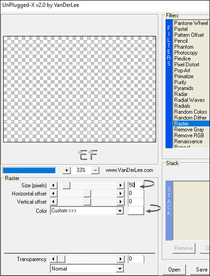Screen dimensions: 210x276
Task: Select Phantom filter
Action: (x=191, y=47)
